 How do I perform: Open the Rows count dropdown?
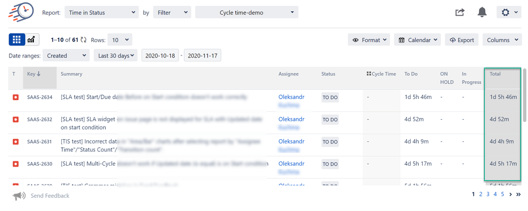pos(119,40)
